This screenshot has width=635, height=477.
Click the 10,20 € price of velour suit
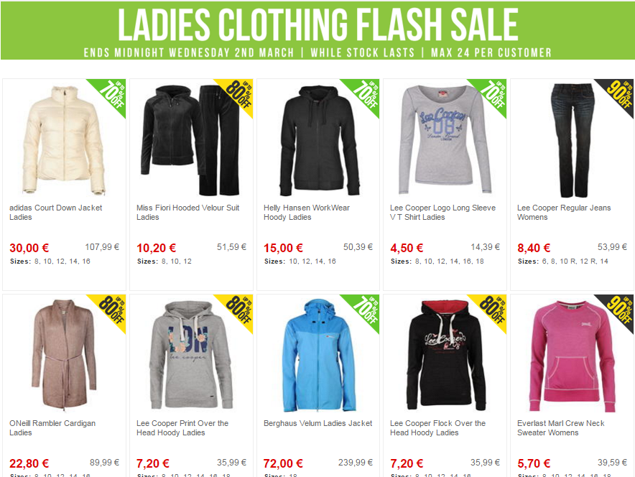click(157, 248)
